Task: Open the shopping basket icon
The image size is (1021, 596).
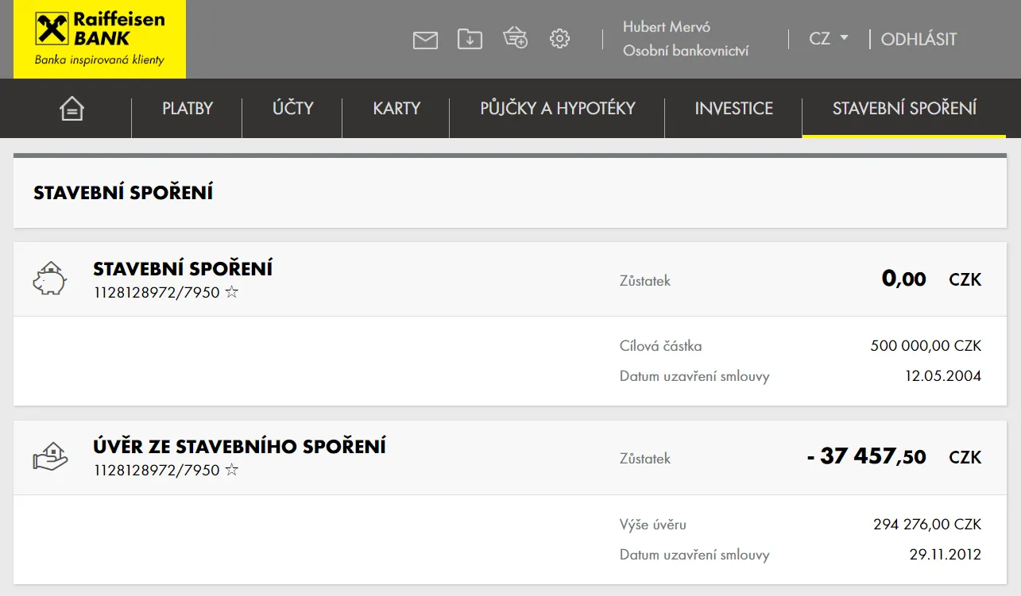Action: pyautogui.click(x=515, y=37)
